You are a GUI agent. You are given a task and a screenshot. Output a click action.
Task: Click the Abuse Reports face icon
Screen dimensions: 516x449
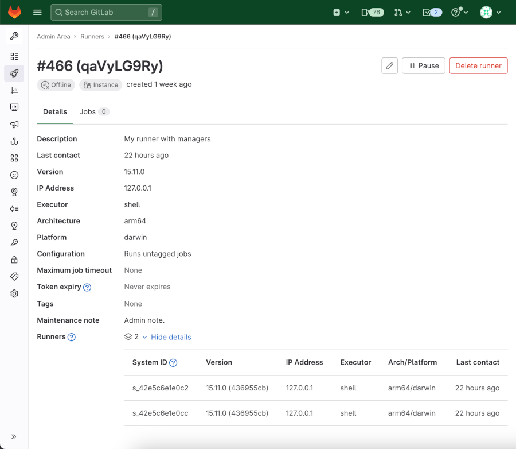click(14, 175)
